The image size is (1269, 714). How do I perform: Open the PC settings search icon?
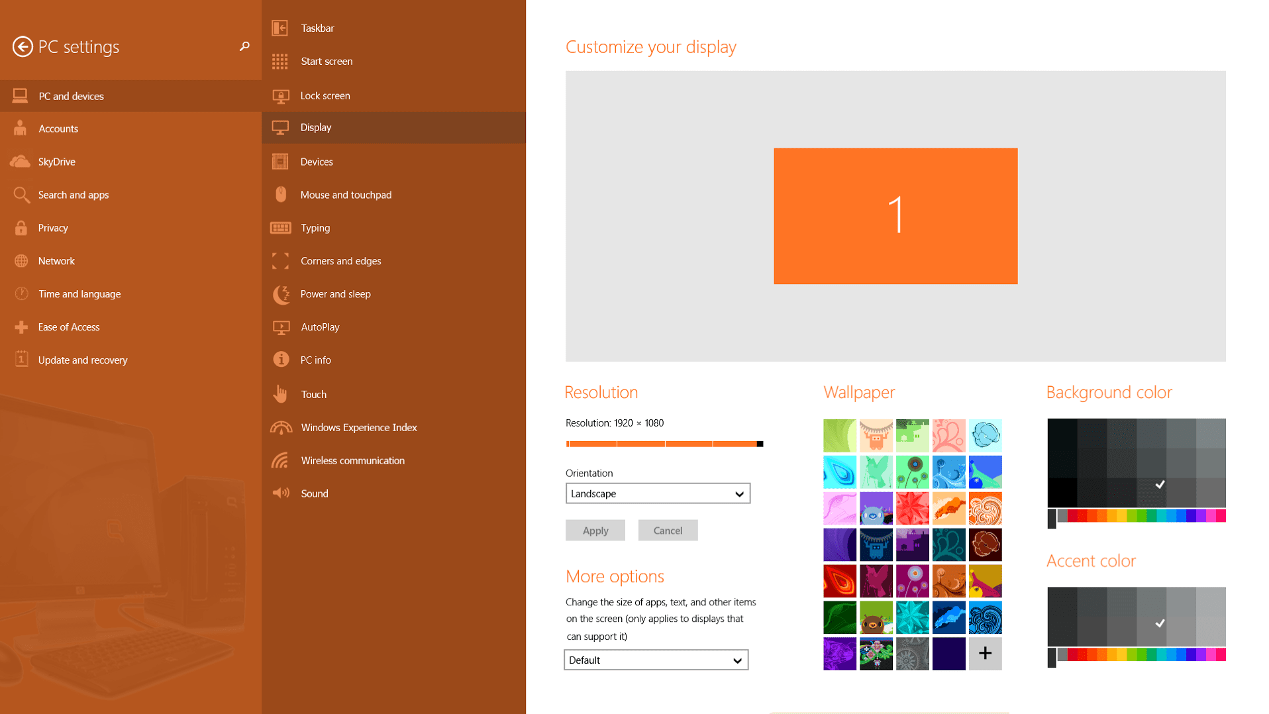[244, 46]
